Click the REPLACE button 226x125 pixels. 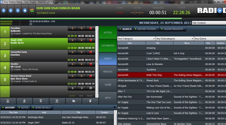click(x=108, y=72)
